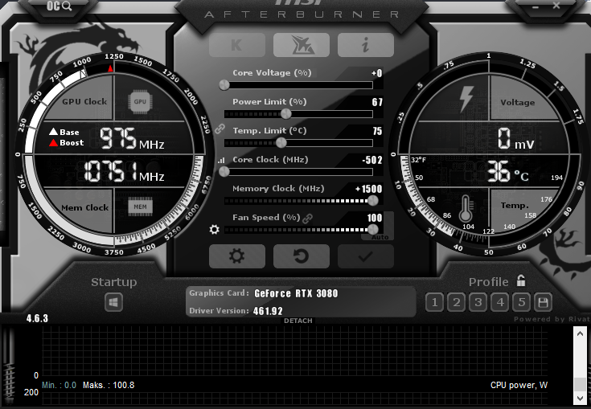
Task: Click the Core Voltage slider handle
Action: click(224, 84)
